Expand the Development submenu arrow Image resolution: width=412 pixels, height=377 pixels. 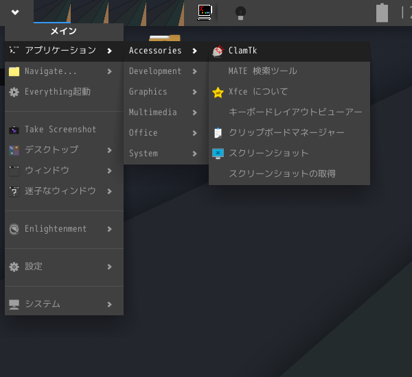(x=194, y=71)
